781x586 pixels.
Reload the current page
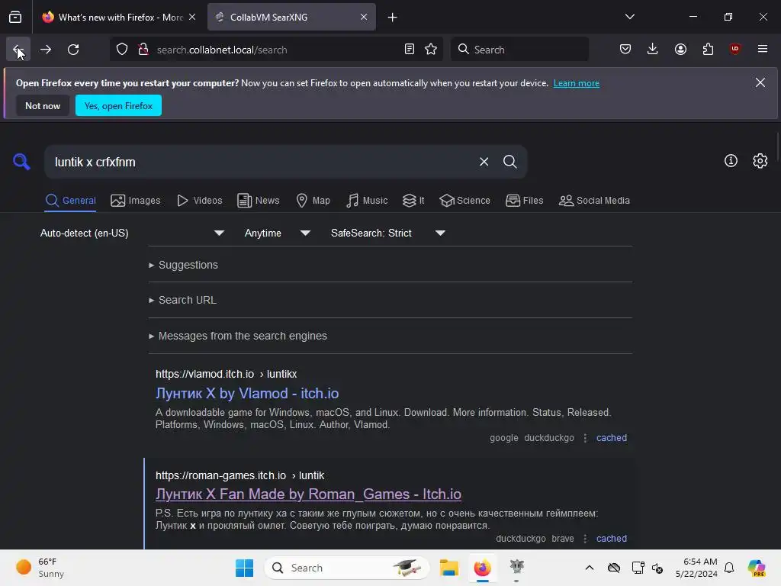[x=73, y=50]
